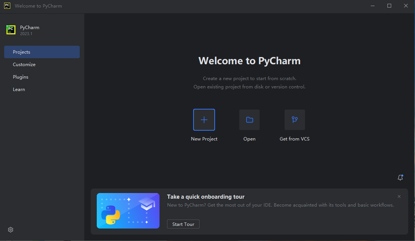The width and height of the screenshot is (415, 241).
Task: Maximize the Welcome to PyCharm window
Action: (389, 6)
